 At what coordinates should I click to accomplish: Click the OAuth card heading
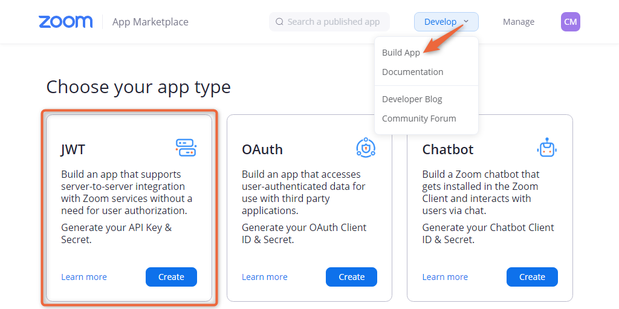click(262, 149)
